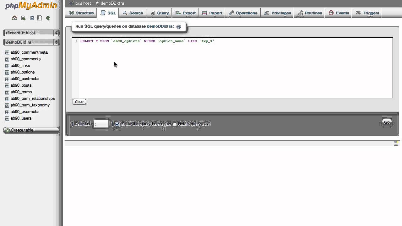Toggle 'Retain query box' checkbox

click(x=175, y=124)
